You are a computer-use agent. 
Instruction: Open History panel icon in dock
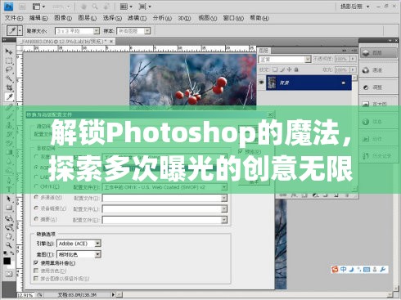[x=366, y=156]
